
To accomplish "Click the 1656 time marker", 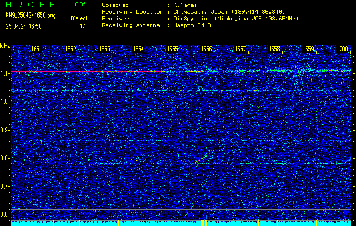I will pyautogui.click(x=207, y=49).
